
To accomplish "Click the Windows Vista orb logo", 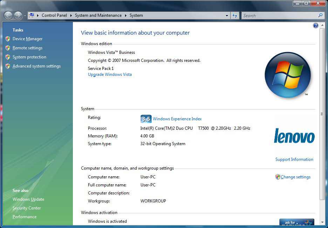I will [288, 75].
